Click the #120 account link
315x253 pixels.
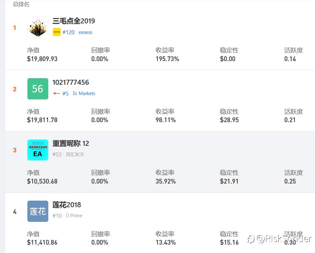(68, 32)
